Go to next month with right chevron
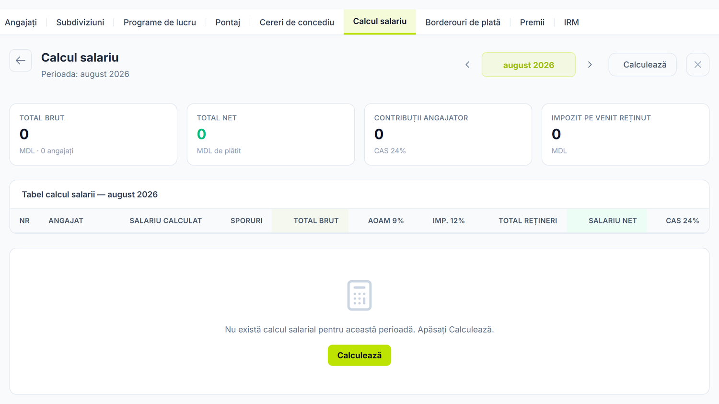 (590, 65)
